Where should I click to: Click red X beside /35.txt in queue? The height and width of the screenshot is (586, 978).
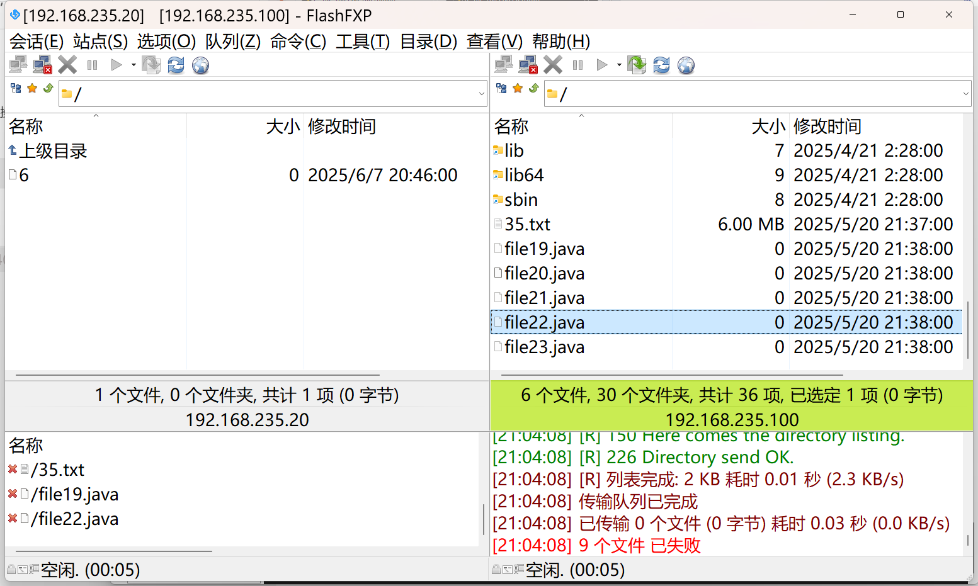point(13,469)
